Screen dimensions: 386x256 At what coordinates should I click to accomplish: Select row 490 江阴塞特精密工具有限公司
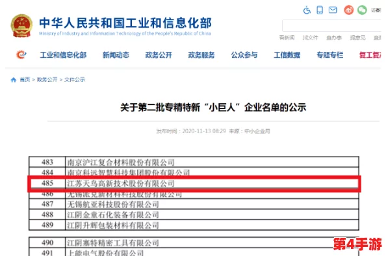pos(194,243)
